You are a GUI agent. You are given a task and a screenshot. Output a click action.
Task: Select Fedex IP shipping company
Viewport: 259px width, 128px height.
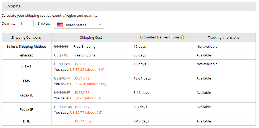tap(27, 109)
